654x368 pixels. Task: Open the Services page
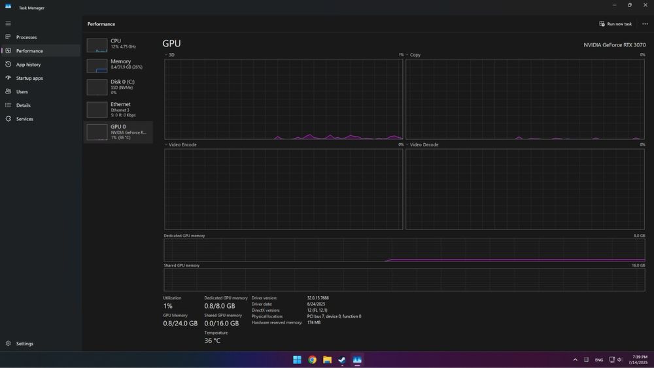click(41, 119)
